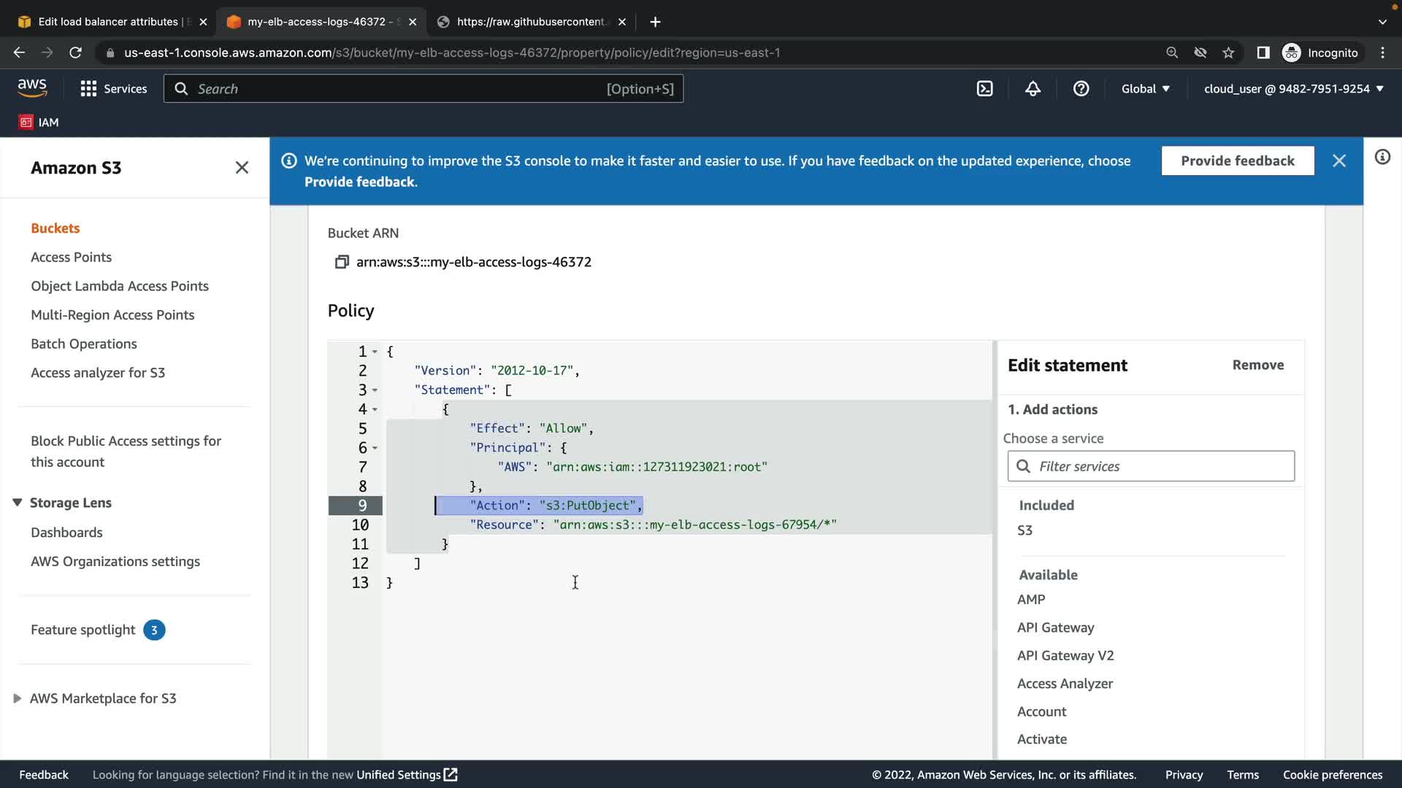Click the notifications bell icon

coord(1033,89)
